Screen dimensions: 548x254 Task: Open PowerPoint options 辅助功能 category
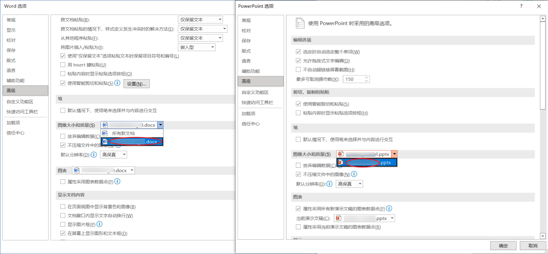[x=260, y=71]
